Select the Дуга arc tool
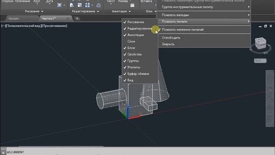Screen dimensions: 275x155 (x=49, y=1)
